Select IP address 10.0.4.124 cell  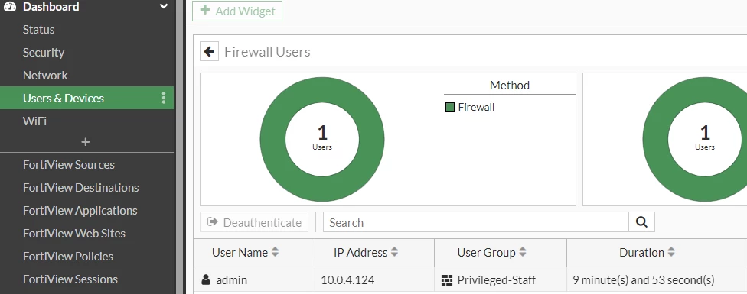[374, 279]
